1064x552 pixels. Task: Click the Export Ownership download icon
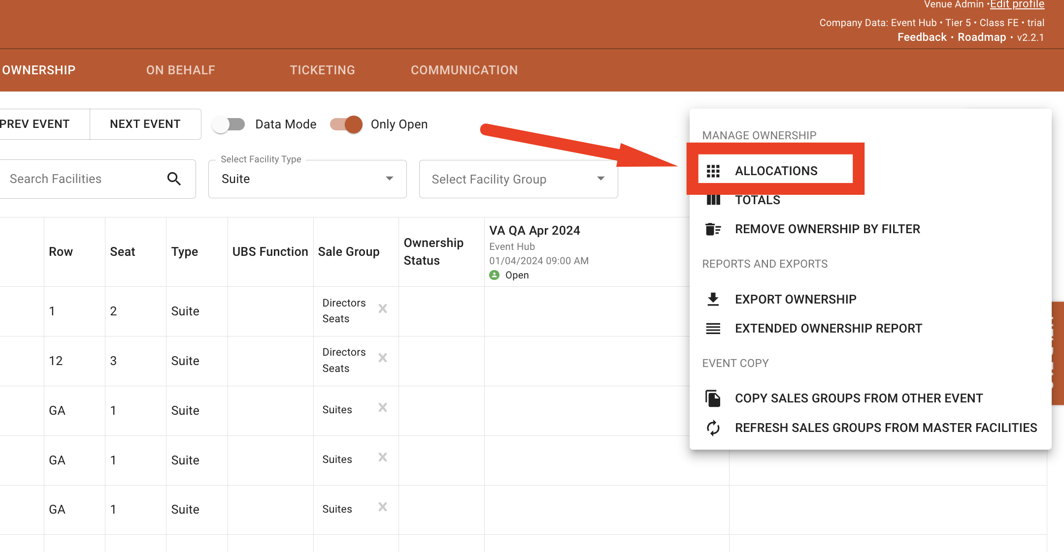pos(713,299)
